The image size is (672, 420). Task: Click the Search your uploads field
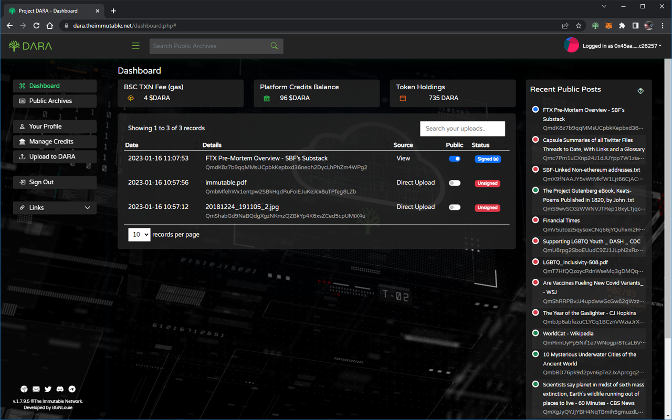coord(463,129)
